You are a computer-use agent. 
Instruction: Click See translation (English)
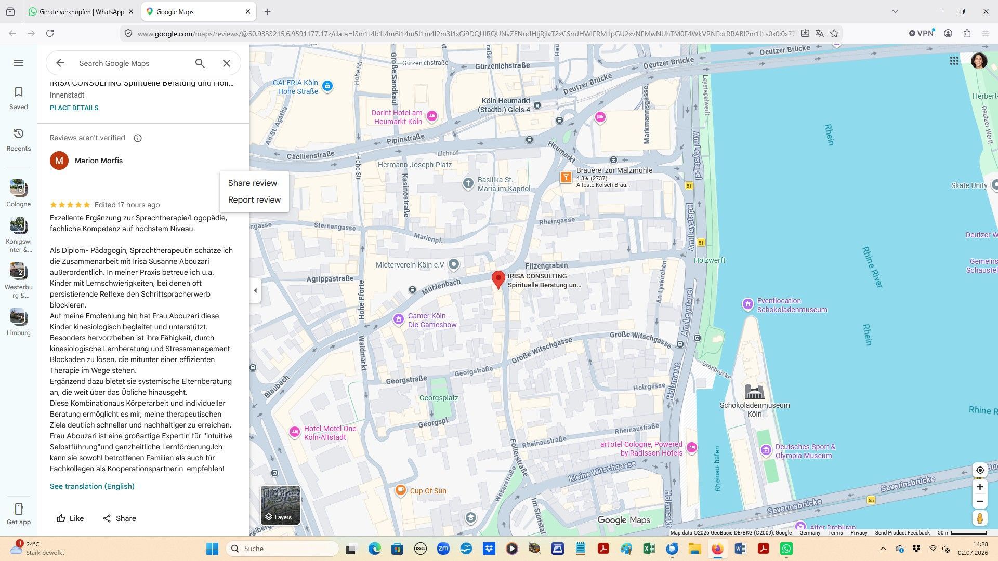pos(92,486)
